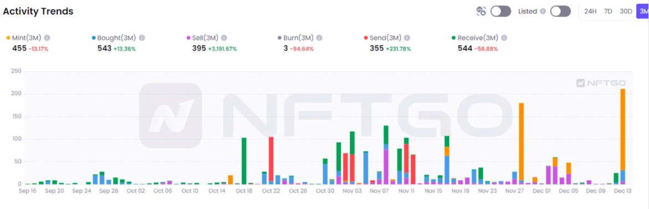This screenshot has height=209, width=649.
Task: Select the highlighted 3M range tab
Action: click(x=643, y=12)
